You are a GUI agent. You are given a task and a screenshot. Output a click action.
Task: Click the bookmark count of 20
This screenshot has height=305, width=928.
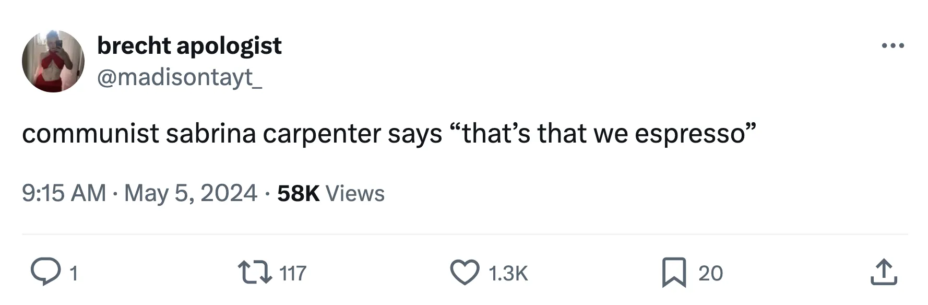click(x=710, y=273)
